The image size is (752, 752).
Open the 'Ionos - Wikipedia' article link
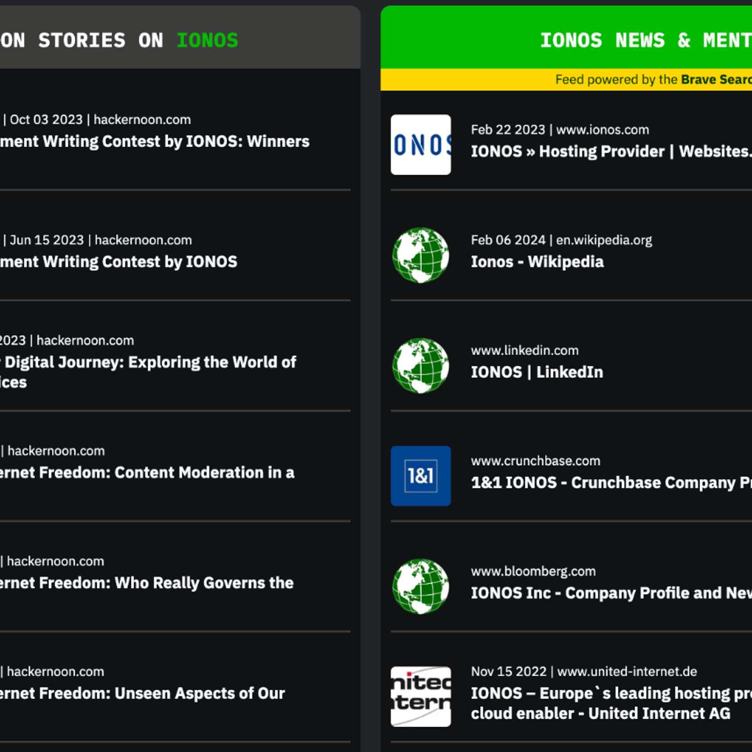[537, 262]
